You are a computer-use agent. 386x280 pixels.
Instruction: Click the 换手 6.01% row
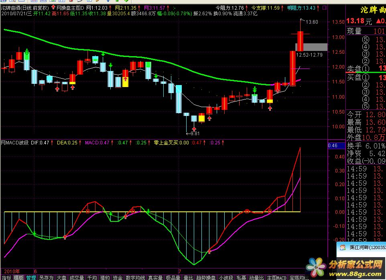coord(366,146)
